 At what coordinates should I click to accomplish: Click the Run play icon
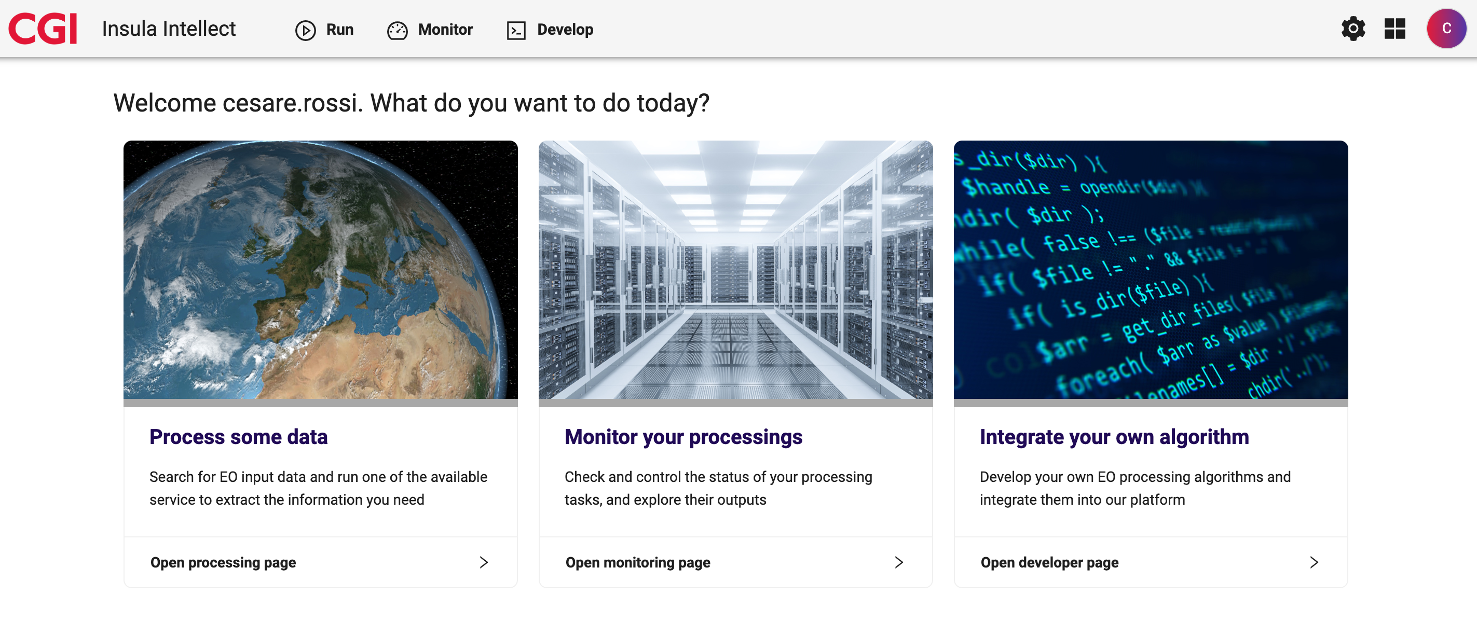point(306,30)
